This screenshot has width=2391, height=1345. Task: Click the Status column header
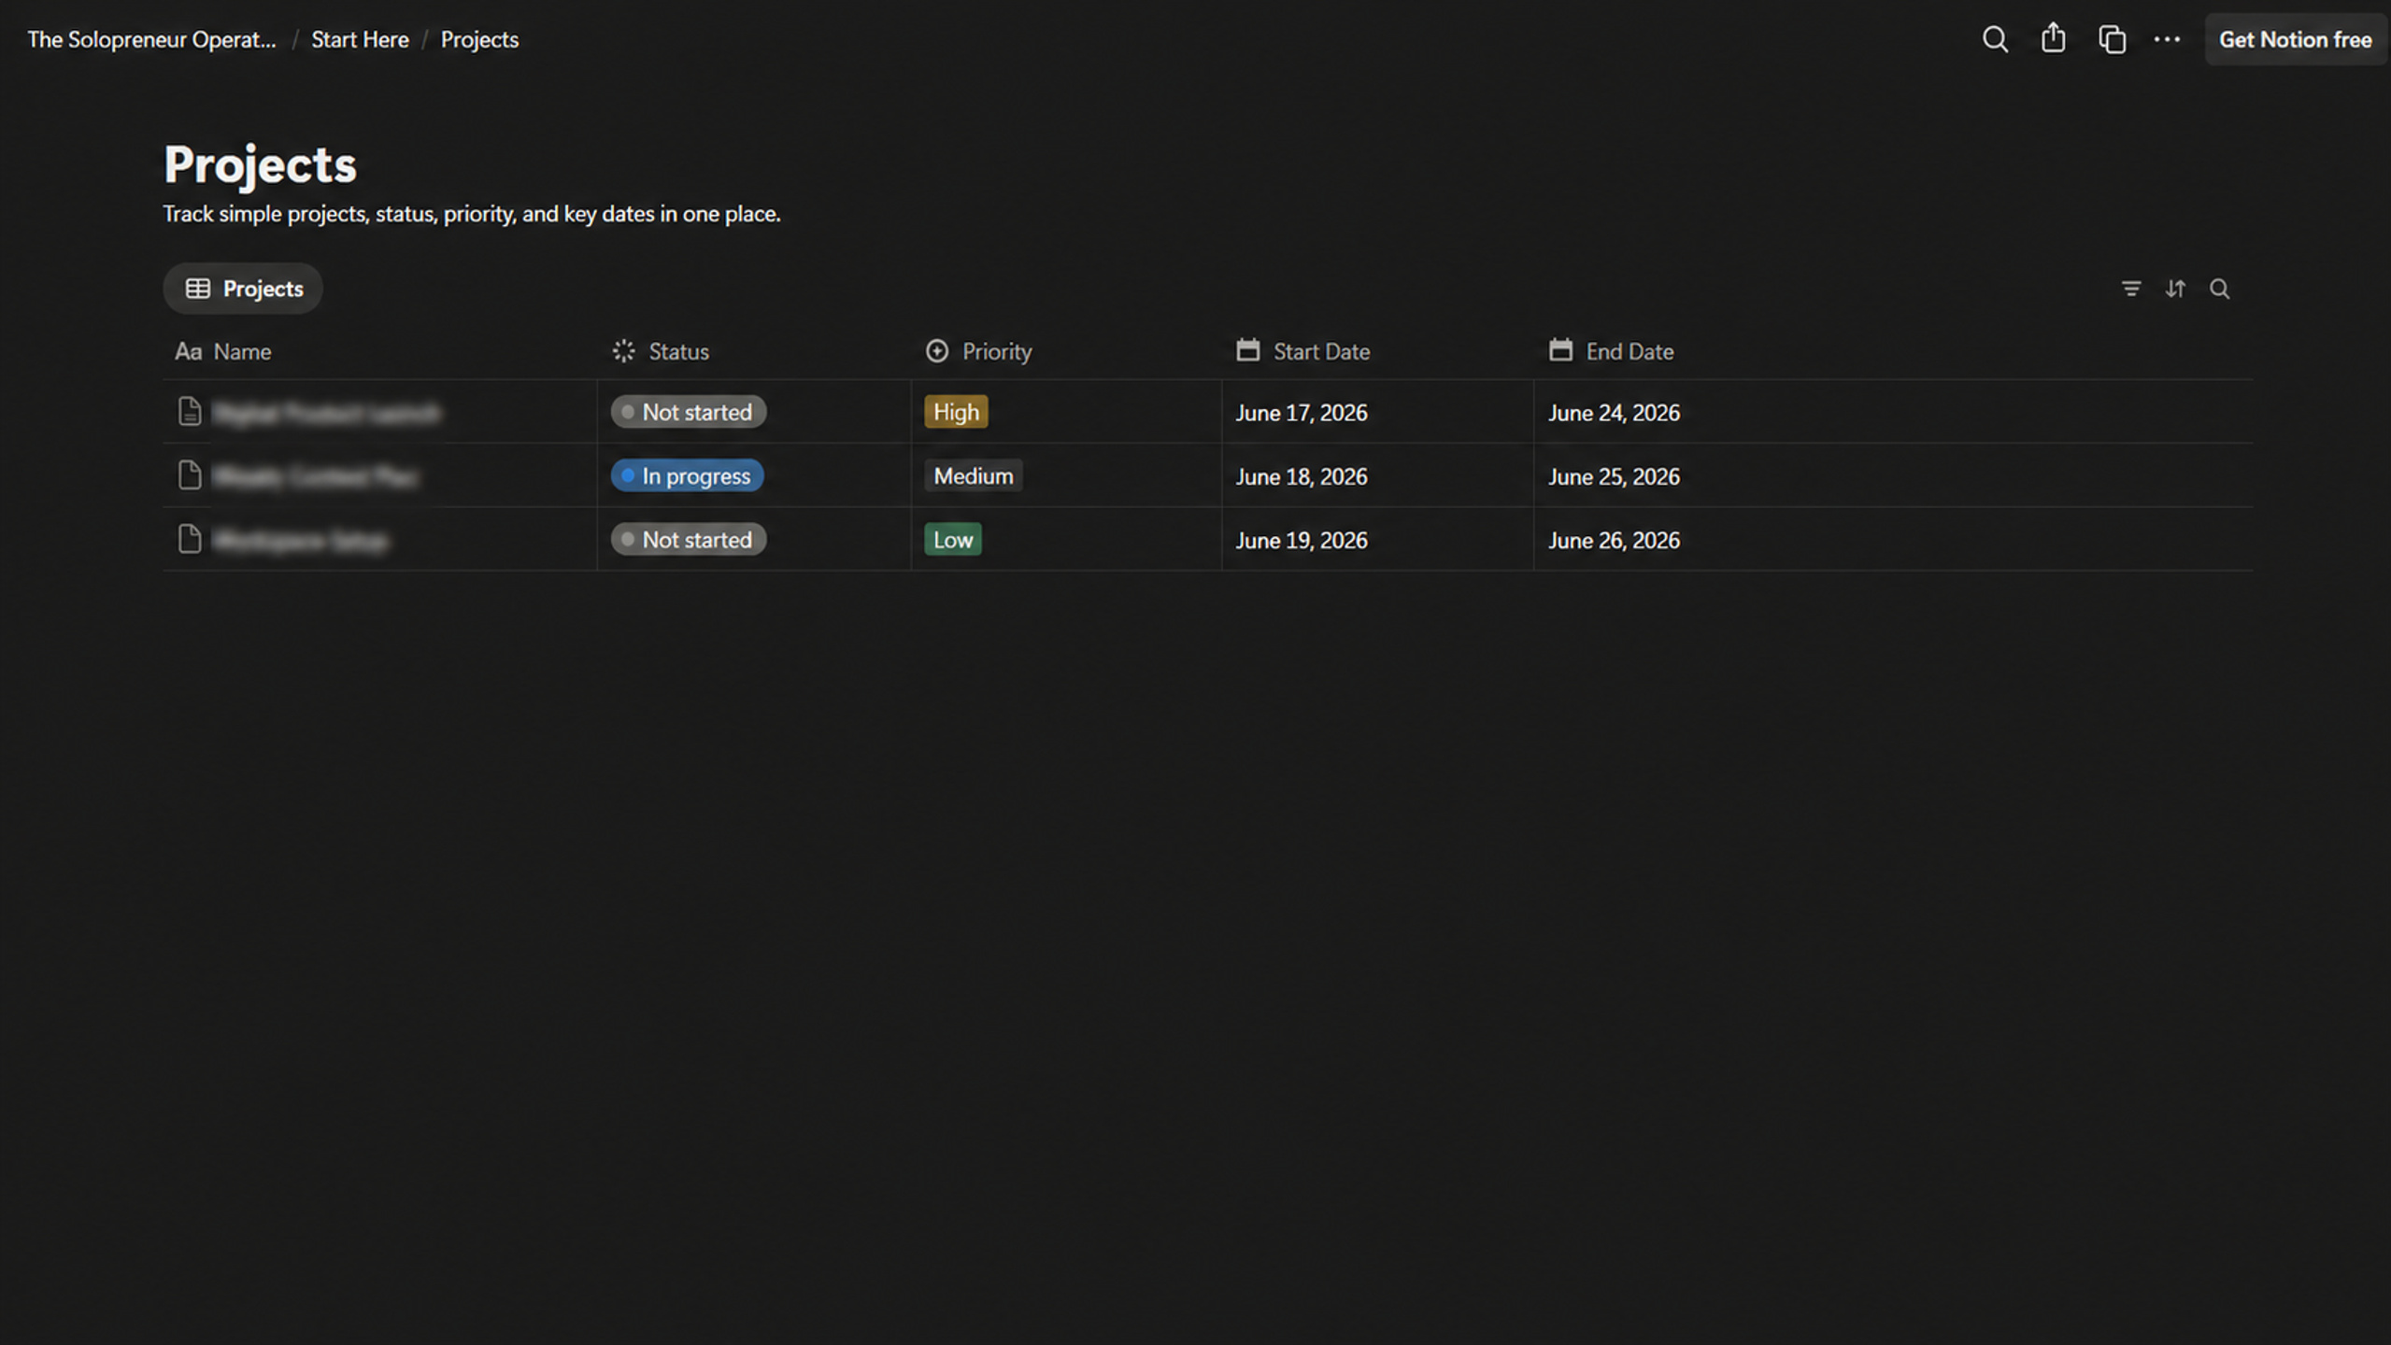click(660, 351)
